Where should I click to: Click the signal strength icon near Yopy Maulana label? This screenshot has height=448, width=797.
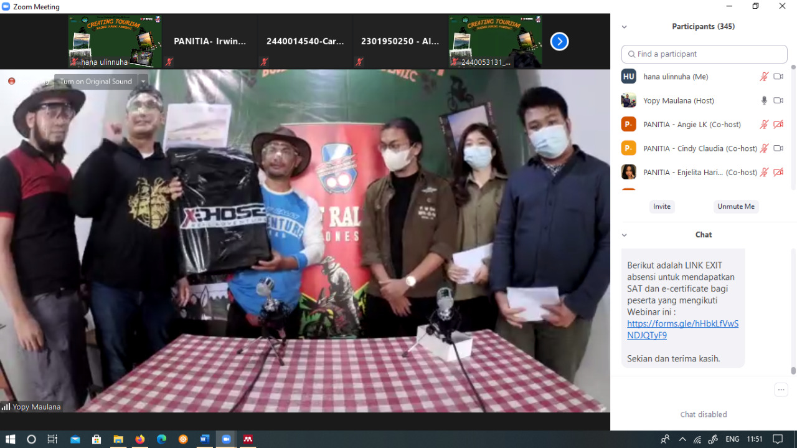pyautogui.click(x=6, y=406)
